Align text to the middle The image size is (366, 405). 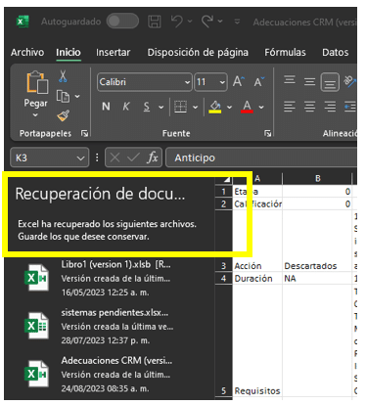(309, 81)
